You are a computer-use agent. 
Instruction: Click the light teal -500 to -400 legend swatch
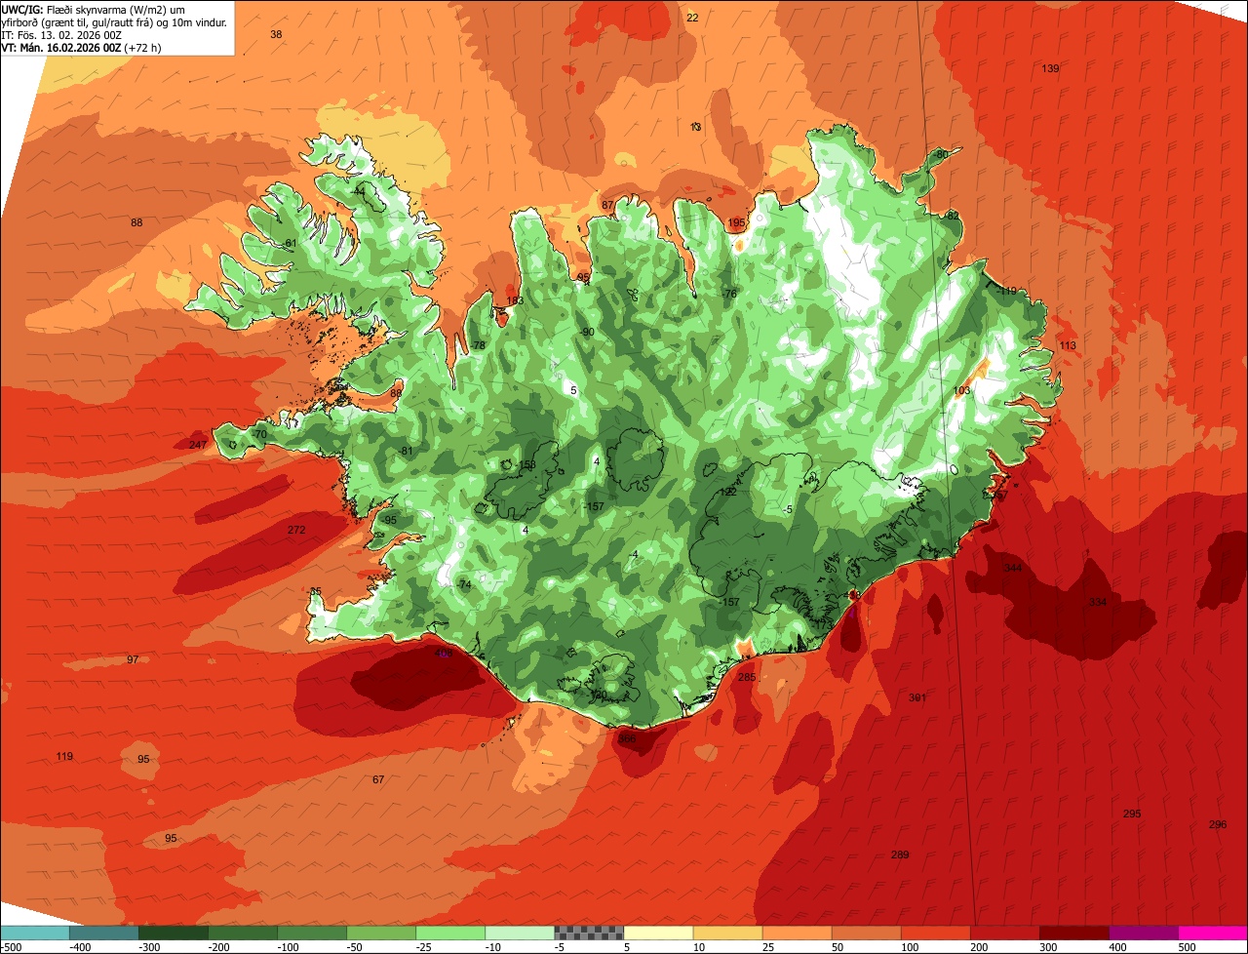pyautogui.click(x=35, y=932)
